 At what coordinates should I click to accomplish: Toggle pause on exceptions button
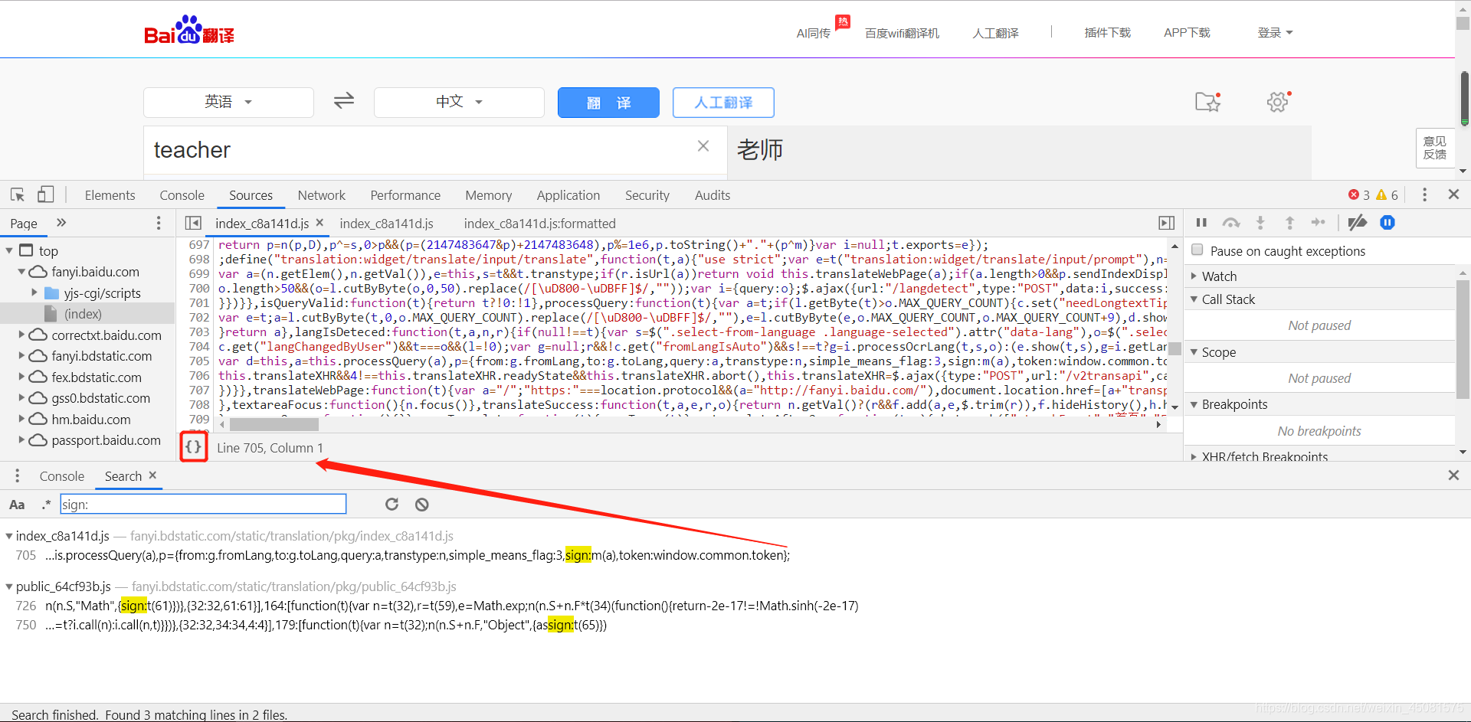click(1387, 223)
